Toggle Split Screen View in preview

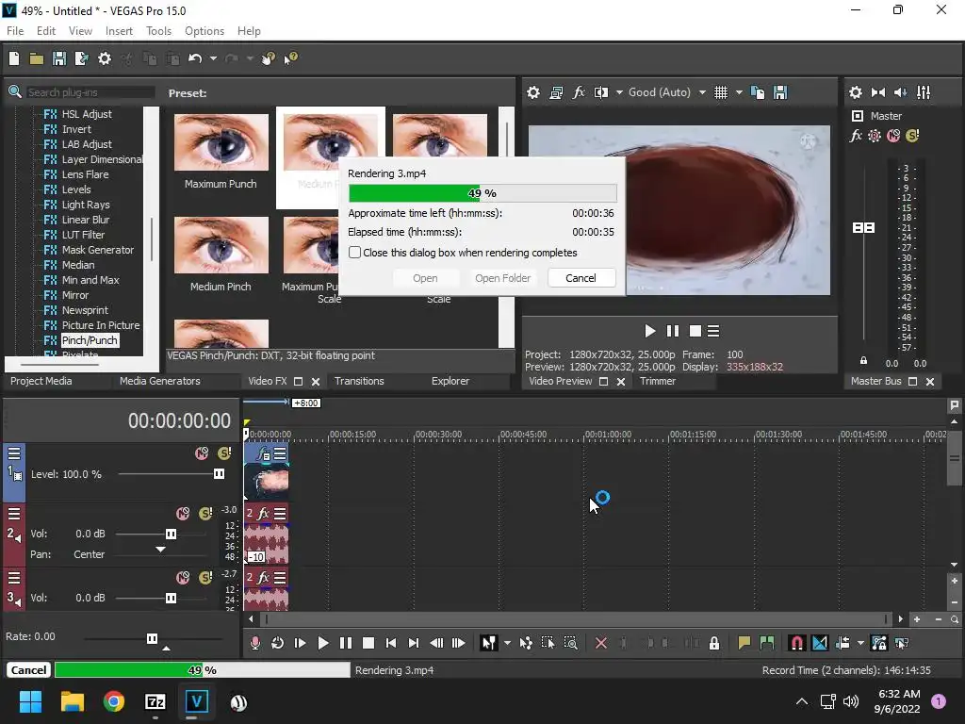tap(600, 92)
